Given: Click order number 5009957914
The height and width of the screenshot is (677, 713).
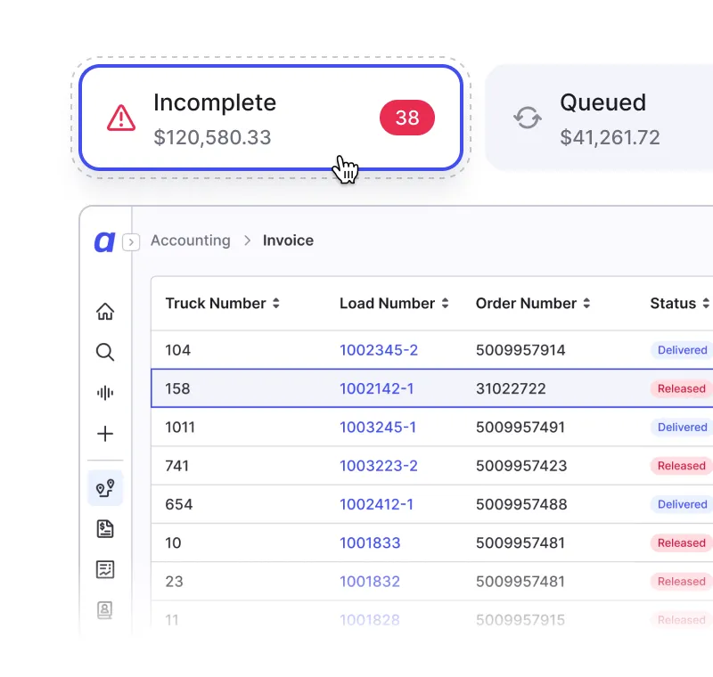Looking at the screenshot, I should pyautogui.click(x=520, y=350).
